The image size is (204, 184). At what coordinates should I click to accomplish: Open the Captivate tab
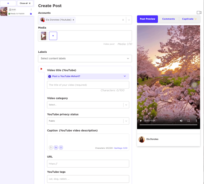[x=189, y=19]
